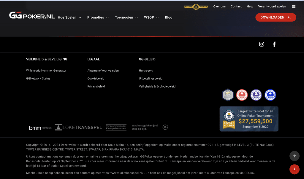Click Guinness World Records prize pool banner
Image resolution: width=304 pixels, height=179 pixels.
249,119
